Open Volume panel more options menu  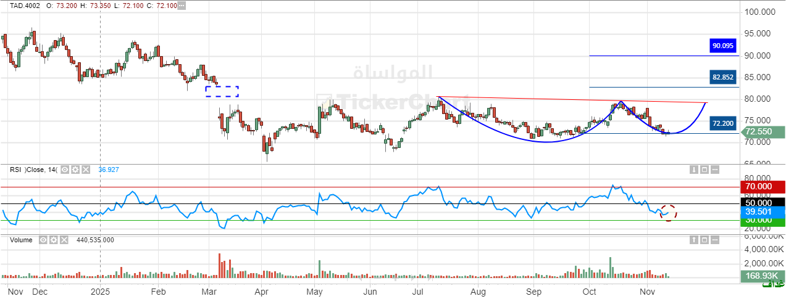[714, 240]
